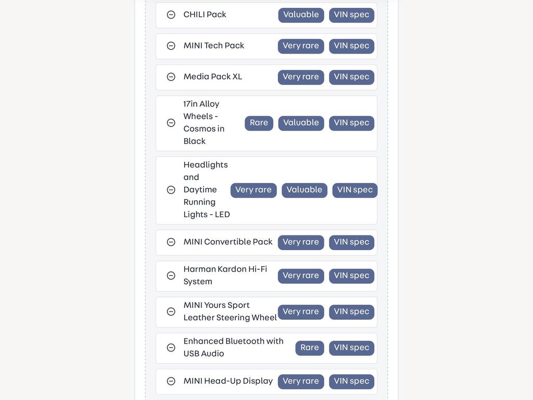Click the minus icon for Sport Leather Steering Wheel
Image resolution: width=533 pixels, height=400 pixels.
[x=171, y=311]
